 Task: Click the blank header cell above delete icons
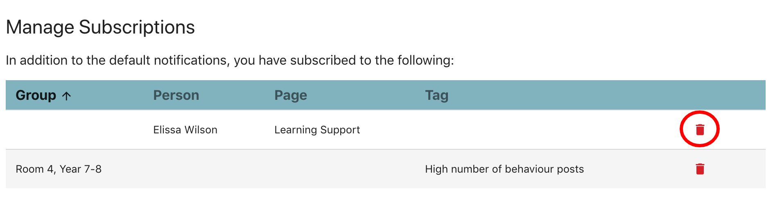(700, 95)
